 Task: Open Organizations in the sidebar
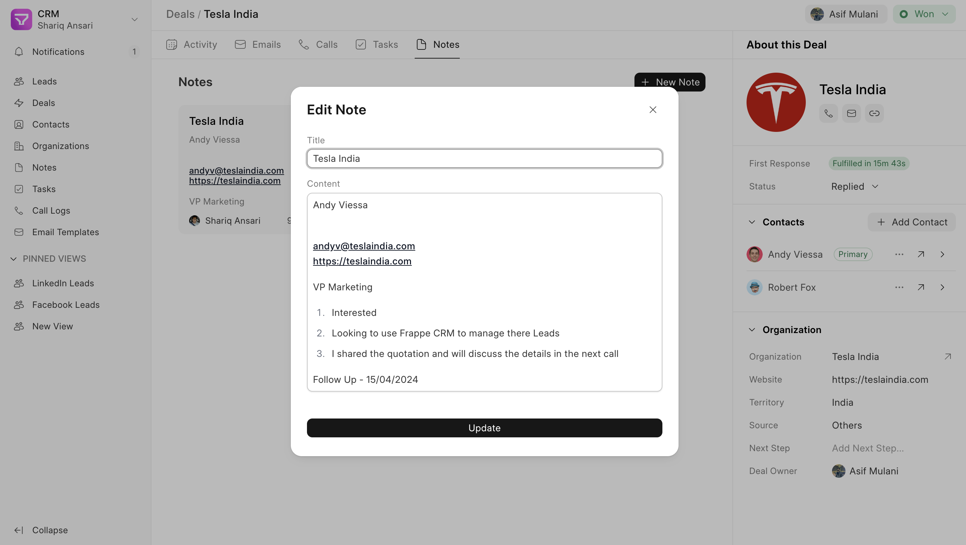[75, 146]
